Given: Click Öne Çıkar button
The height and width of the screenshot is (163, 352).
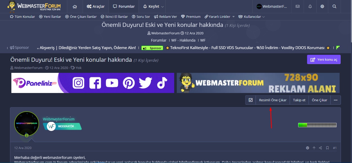Looking at the screenshot, I should [x=319, y=100].
